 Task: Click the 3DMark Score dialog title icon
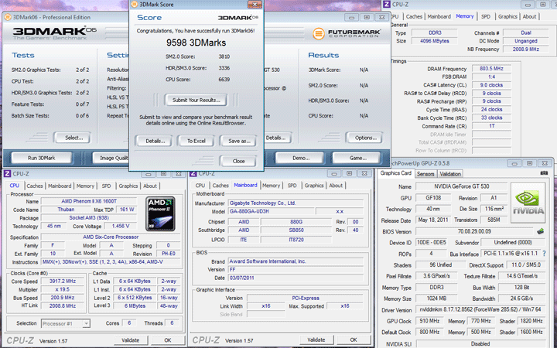click(135, 5)
